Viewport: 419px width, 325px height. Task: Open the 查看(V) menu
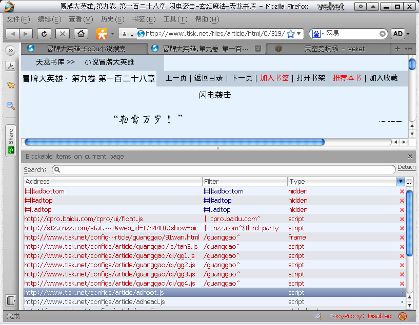click(81, 19)
